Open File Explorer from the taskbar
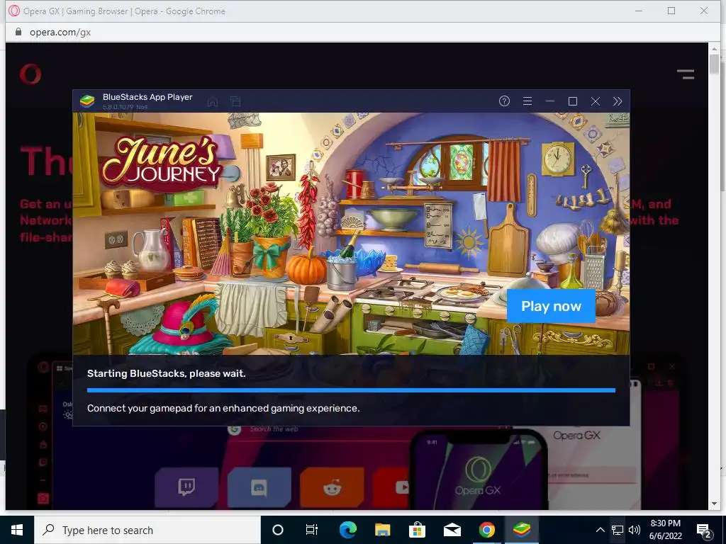Screen dimensions: 726x544 pyautogui.click(x=382, y=530)
